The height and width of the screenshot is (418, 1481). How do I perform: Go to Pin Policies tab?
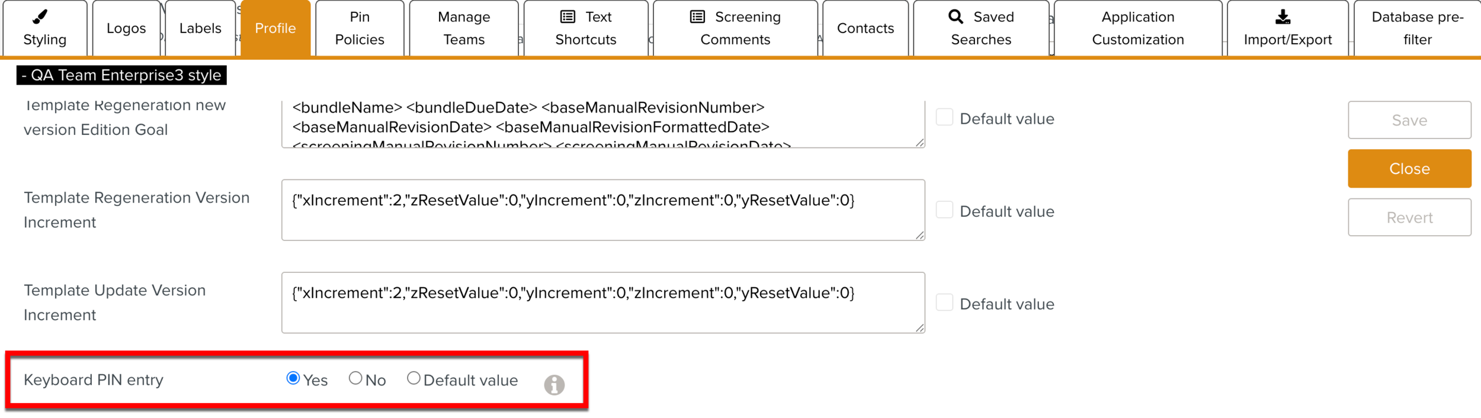coord(360,28)
